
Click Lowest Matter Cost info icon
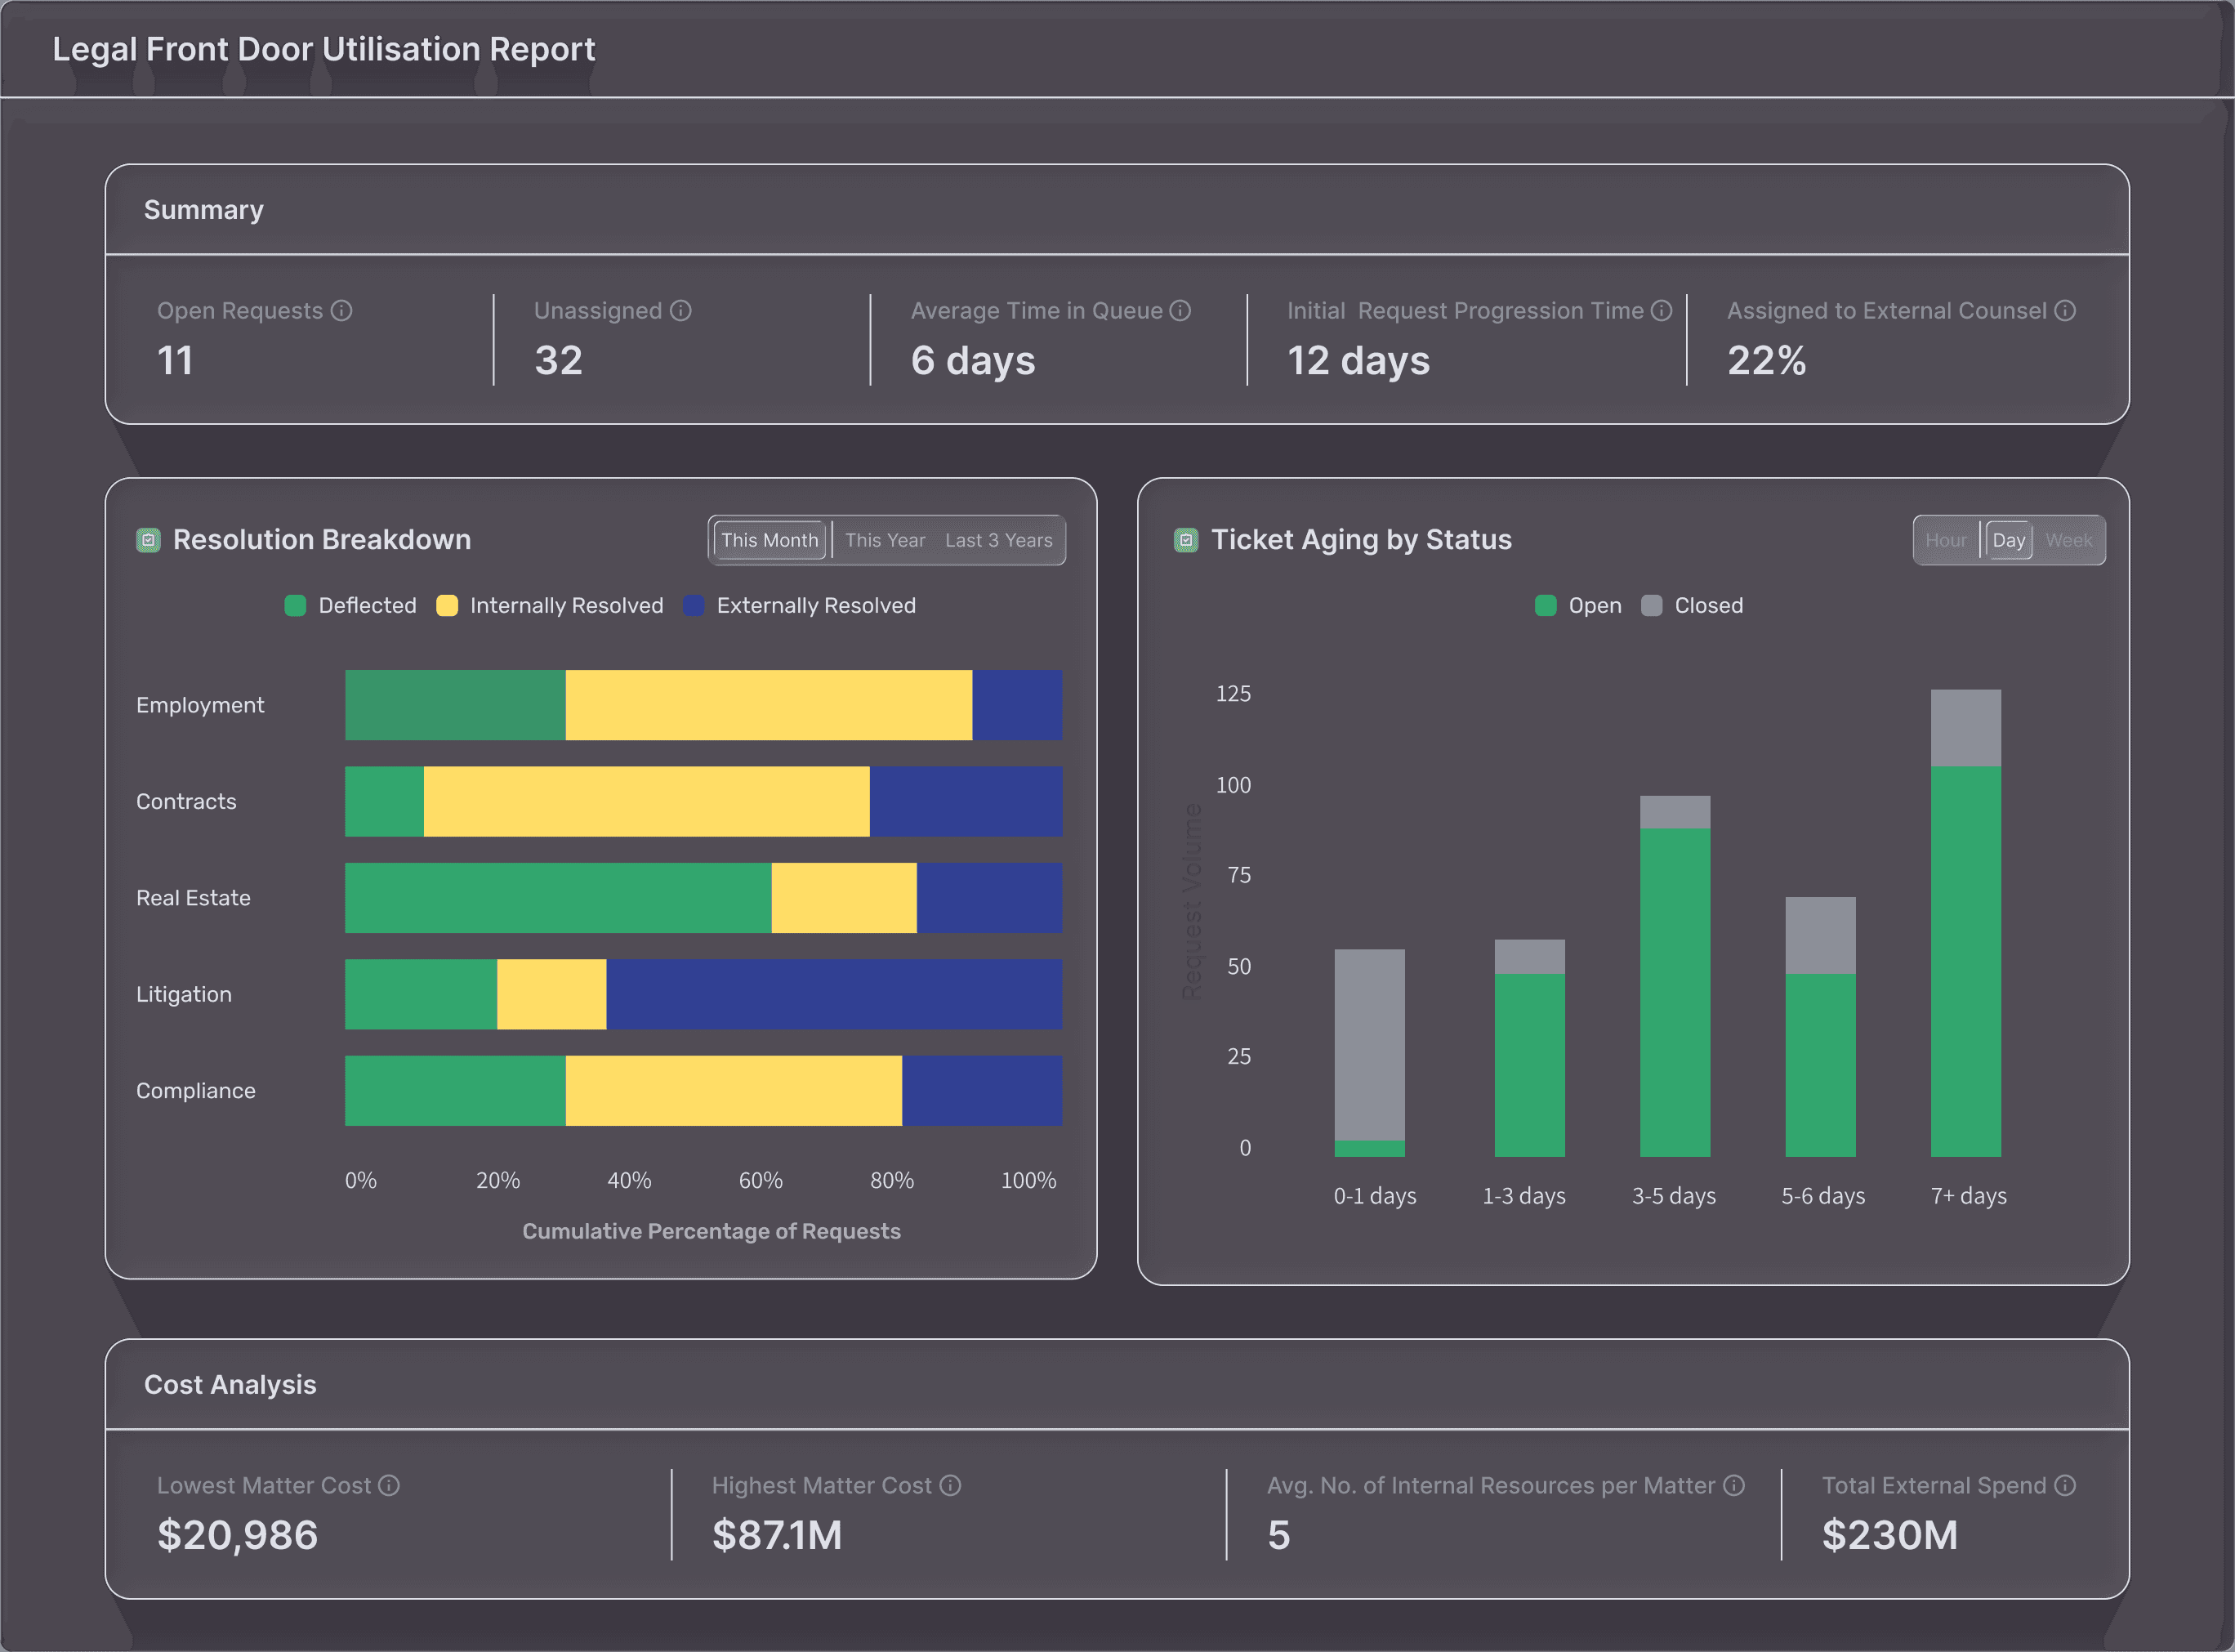(389, 1486)
